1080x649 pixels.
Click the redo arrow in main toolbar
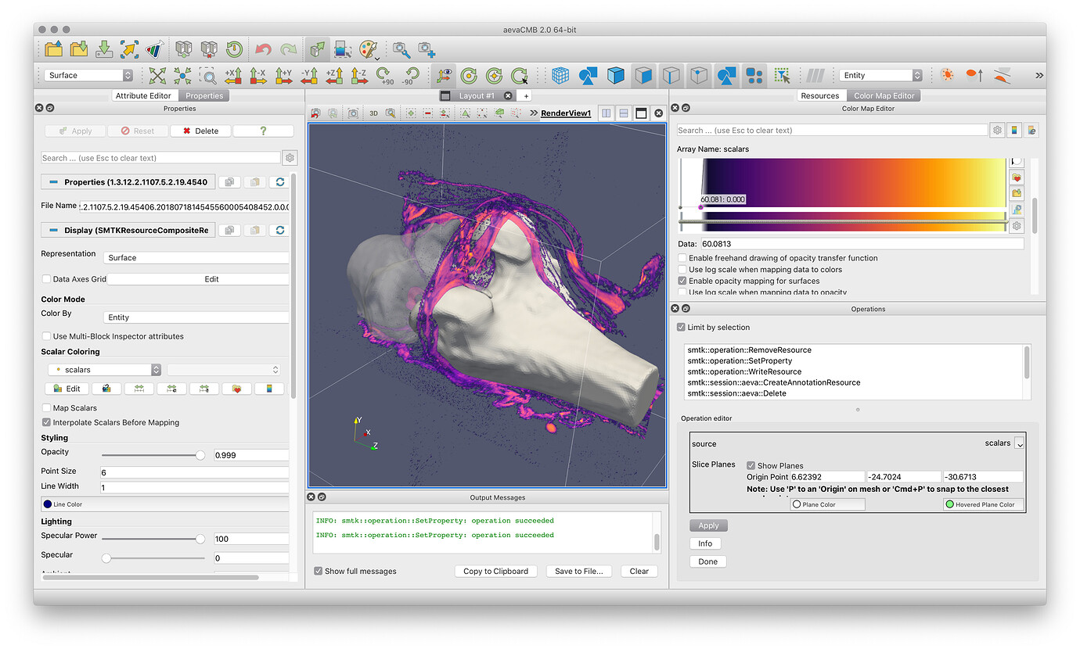289,49
